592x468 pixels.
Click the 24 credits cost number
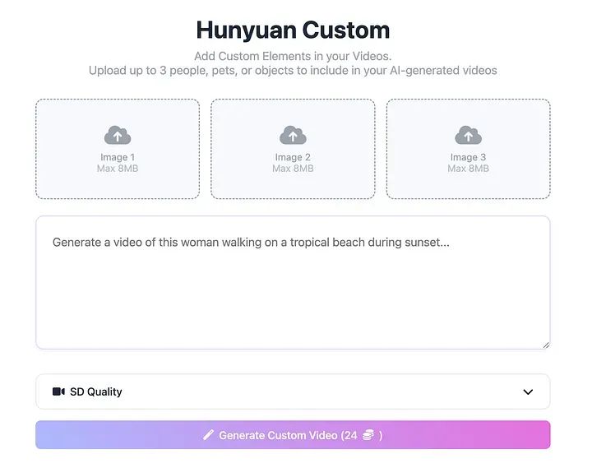coord(351,435)
